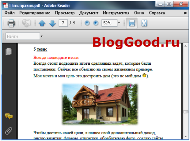
Task: Open the Attachments paperclip panel
Action: 9,131
